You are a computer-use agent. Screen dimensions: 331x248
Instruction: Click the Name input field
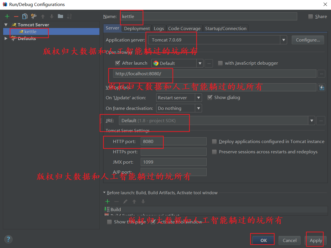[209, 16]
